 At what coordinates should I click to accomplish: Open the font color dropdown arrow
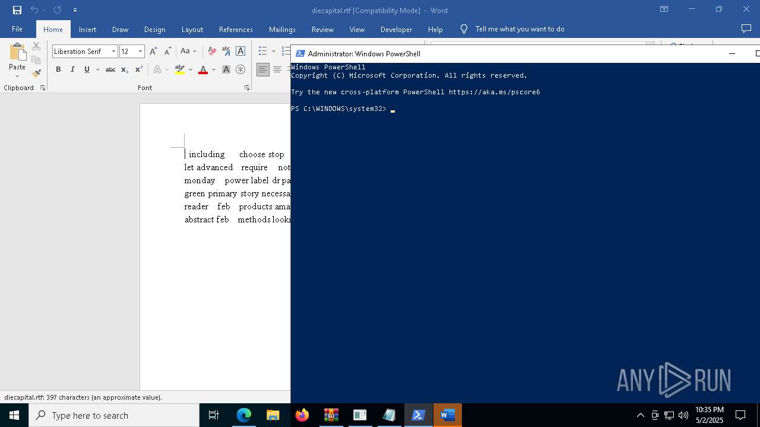tap(213, 69)
